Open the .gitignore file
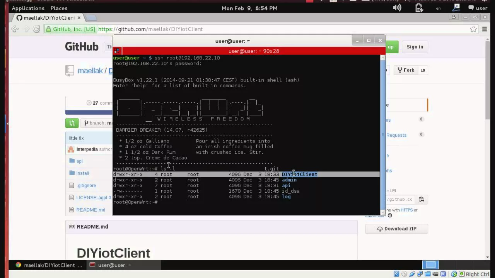Image resolution: width=495 pixels, height=278 pixels. 86,186
